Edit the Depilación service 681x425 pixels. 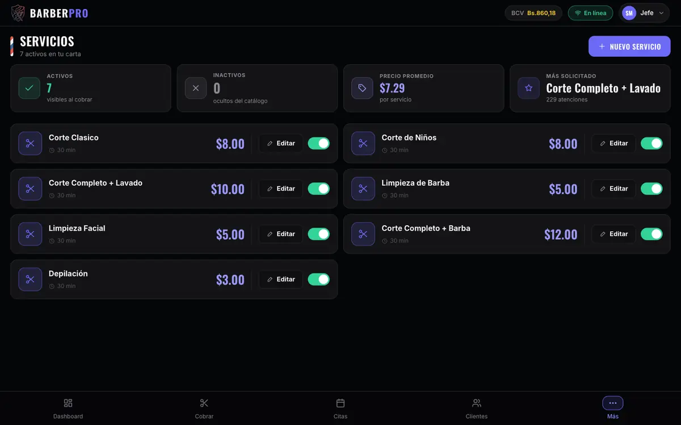click(281, 279)
